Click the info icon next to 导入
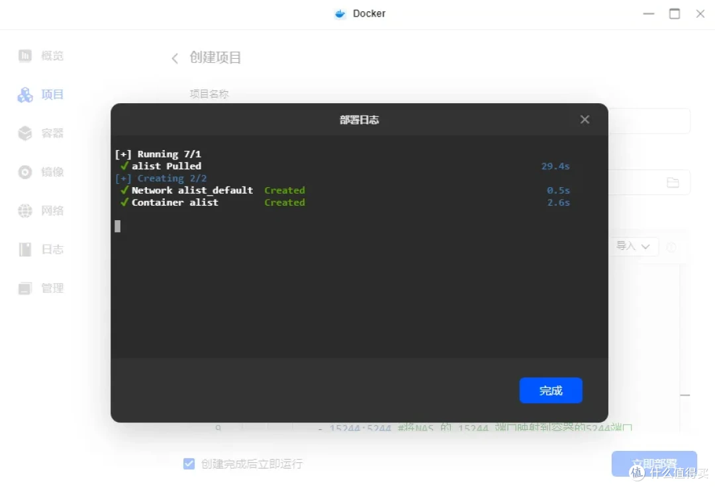Image resolution: width=715 pixels, height=488 pixels. (671, 247)
